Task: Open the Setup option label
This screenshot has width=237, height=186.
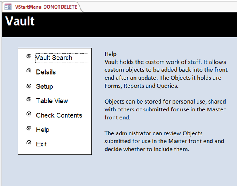Action: tap(44, 87)
